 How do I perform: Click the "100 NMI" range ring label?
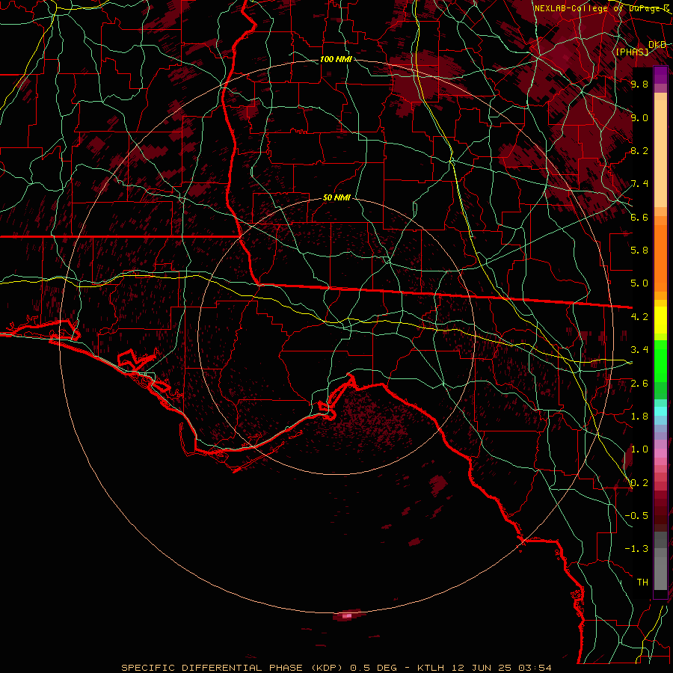(x=336, y=59)
